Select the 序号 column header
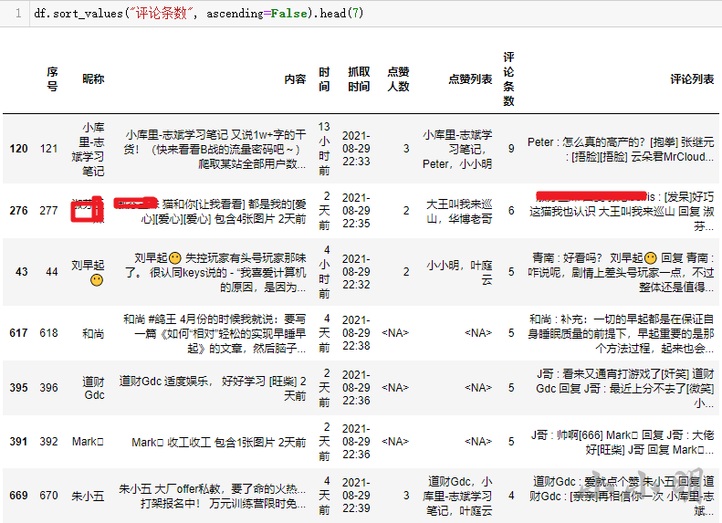722x523 pixels. pos(52,79)
